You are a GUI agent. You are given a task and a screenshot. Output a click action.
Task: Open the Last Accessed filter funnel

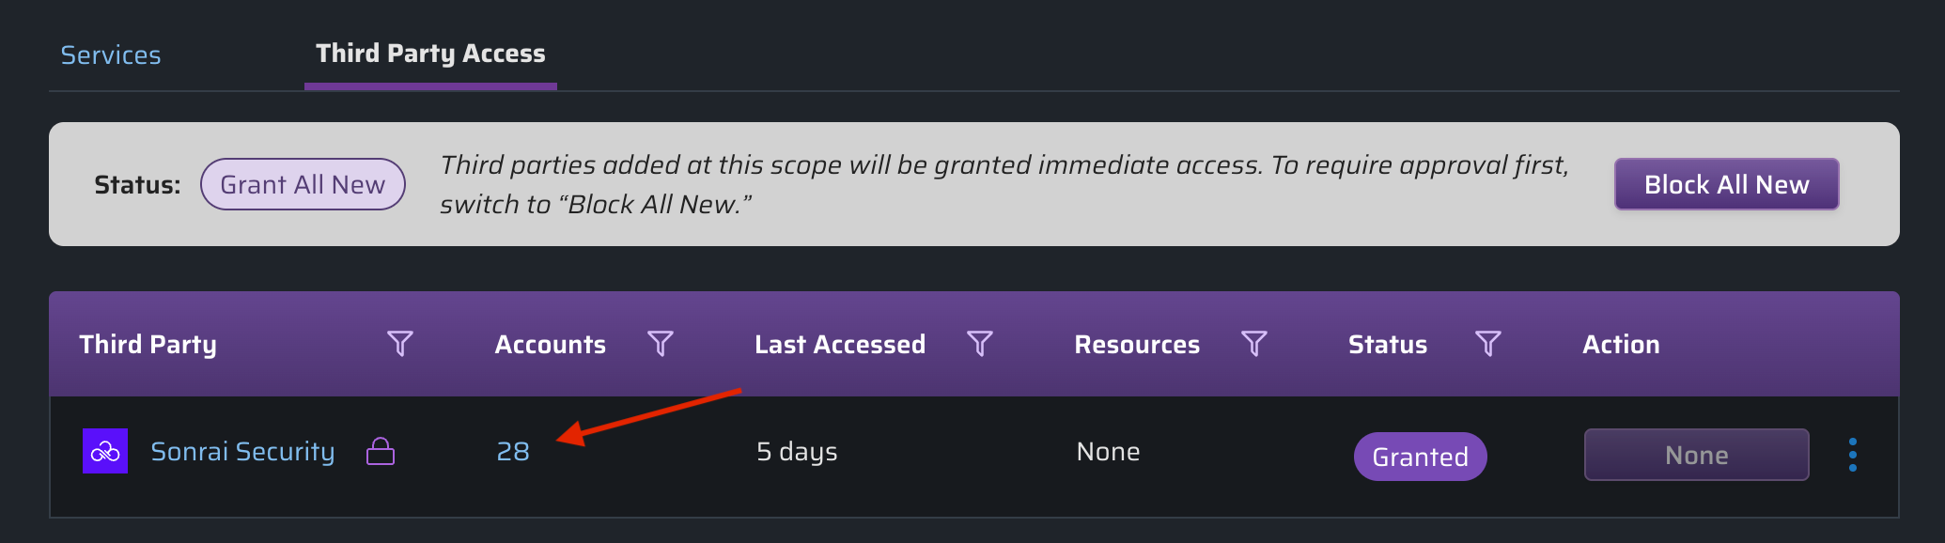tap(980, 344)
